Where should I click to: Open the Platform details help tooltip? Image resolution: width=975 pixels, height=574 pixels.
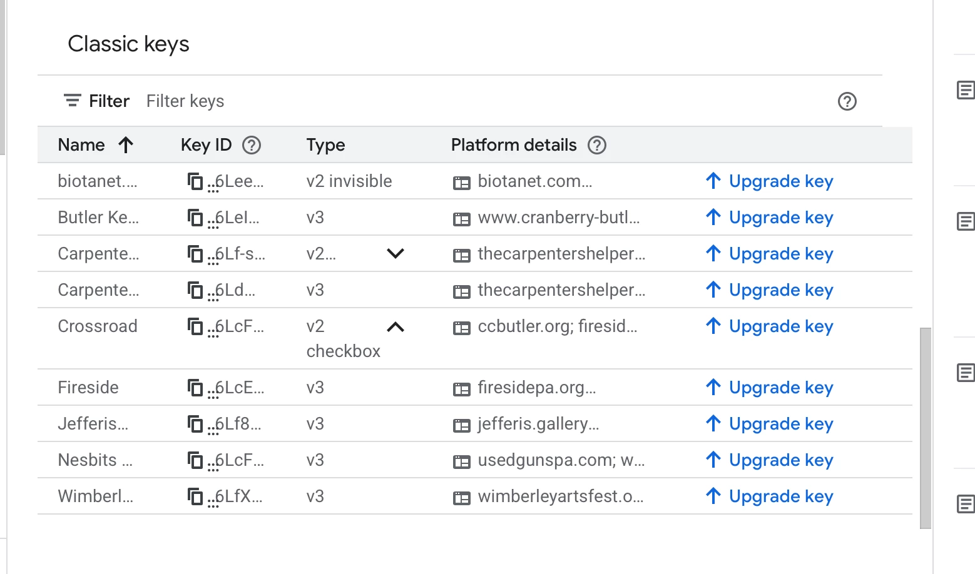(597, 145)
